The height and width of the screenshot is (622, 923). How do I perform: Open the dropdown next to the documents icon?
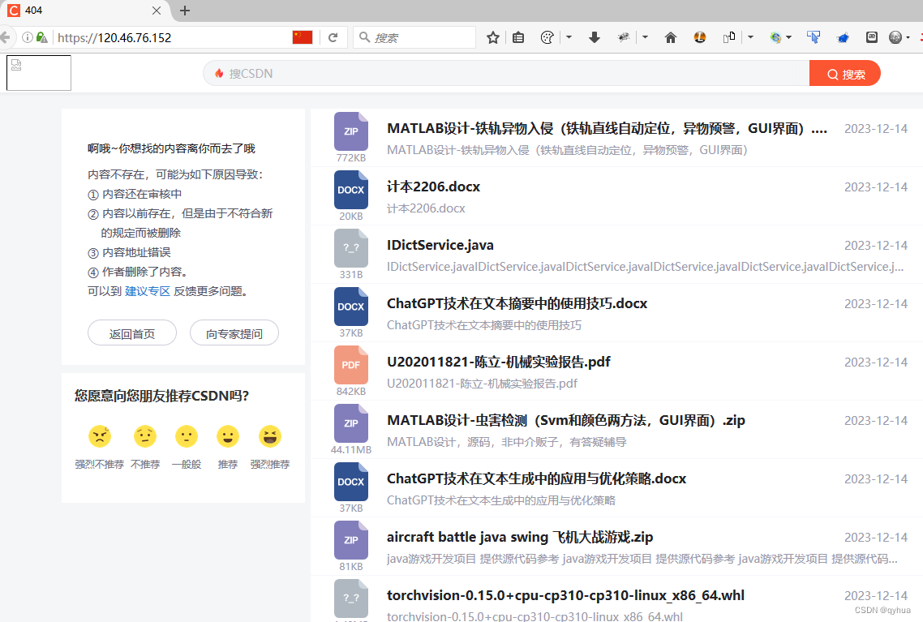(750, 37)
